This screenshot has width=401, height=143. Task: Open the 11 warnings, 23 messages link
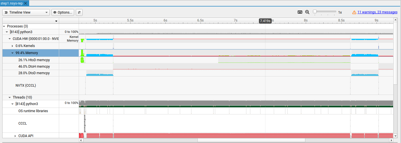(378, 12)
